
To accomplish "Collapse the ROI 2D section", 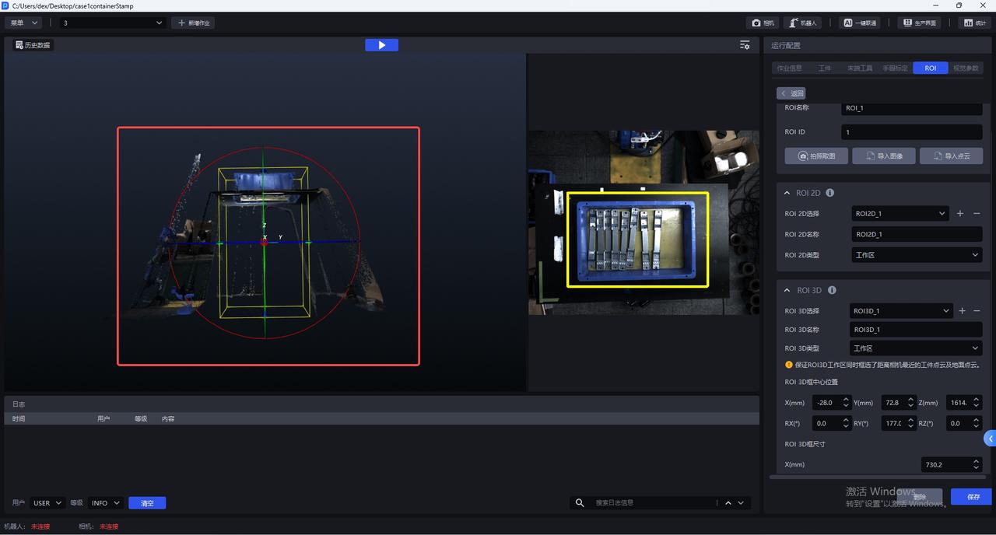I will point(787,193).
